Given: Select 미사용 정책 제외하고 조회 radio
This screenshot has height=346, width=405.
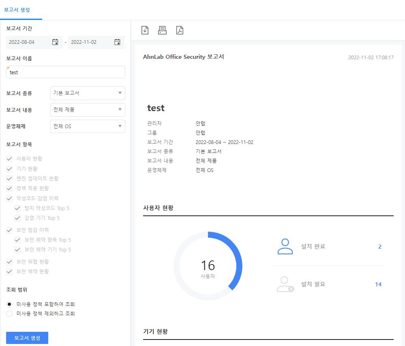Looking at the screenshot, I should [x=9, y=314].
